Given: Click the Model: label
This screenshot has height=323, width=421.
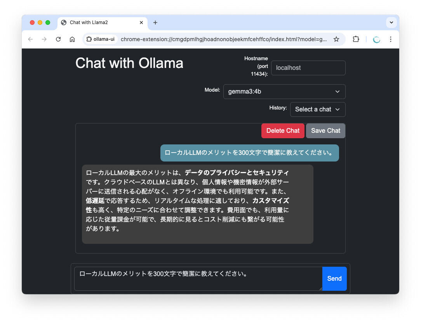Looking at the screenshot, I should coord(212,90).
